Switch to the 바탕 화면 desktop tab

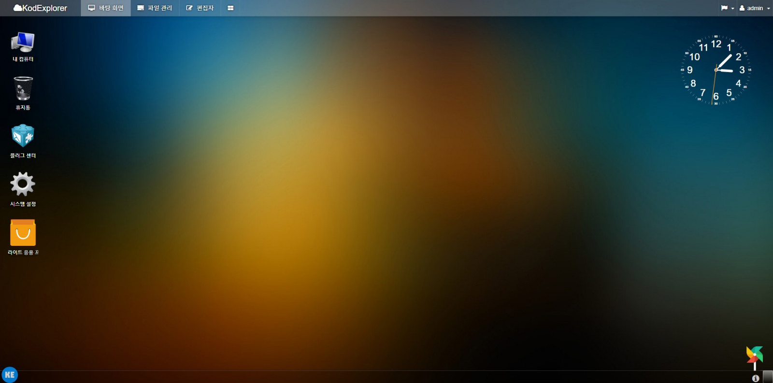pyautogui.click(x=106, y=8)
